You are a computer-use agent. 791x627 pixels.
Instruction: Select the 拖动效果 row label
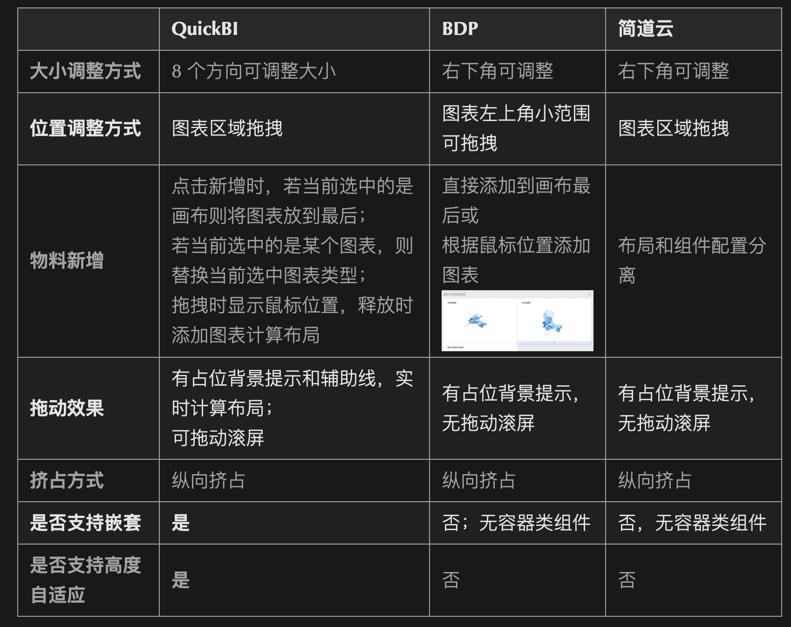pyautogui.click(x=67, y=408)
